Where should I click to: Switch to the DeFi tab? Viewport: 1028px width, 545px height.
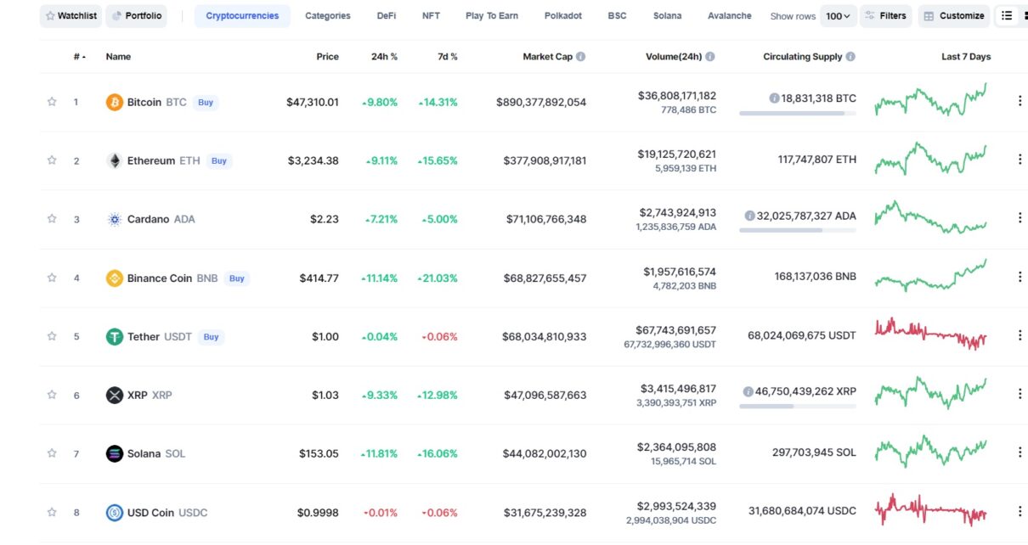point(387,16)
